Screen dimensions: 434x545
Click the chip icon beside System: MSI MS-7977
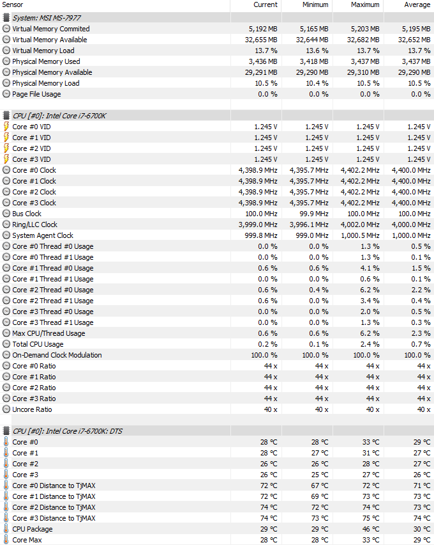[6, 18]
